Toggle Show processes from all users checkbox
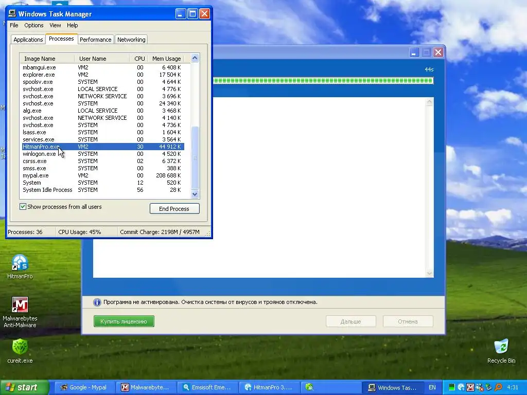This screenshot has width=527, height=395. click(x=23, y=207)
